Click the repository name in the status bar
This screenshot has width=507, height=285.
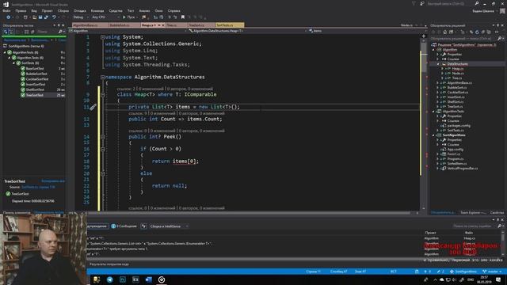[x=463, y=272]
